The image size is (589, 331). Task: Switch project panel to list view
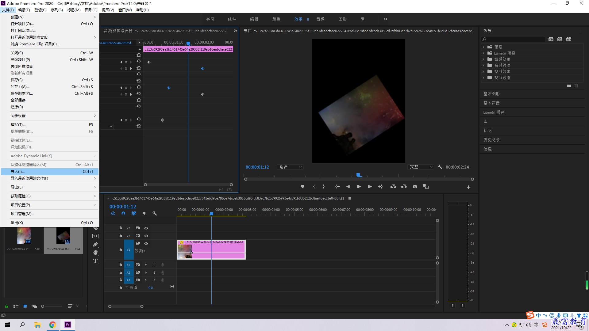pyautogui.click(x=16, y=306)
